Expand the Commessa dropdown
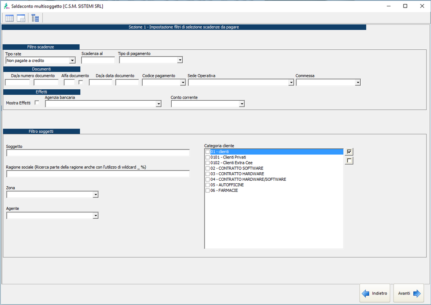431x305 pixels. pyautogui.click(x=358, y=82)
